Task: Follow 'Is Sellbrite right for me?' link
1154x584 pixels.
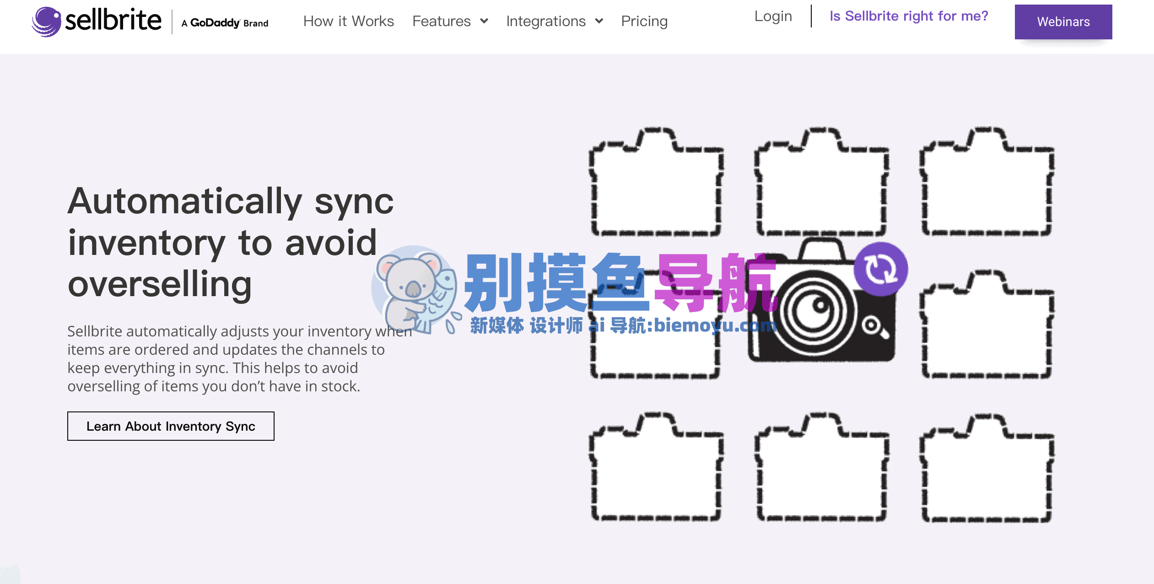Action: tap(909, 16)
